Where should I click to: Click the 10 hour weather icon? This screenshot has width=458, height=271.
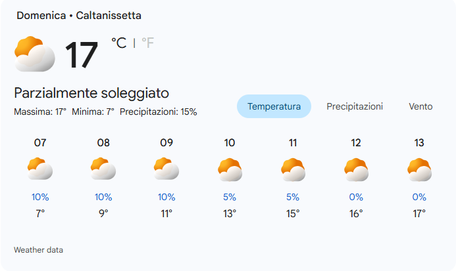[230, 170]
